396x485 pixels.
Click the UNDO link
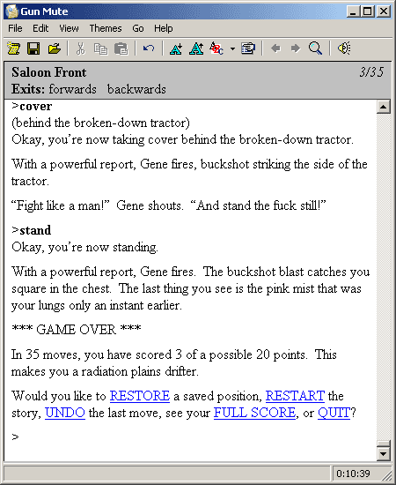pyautogui.click(x=65, y=413)
